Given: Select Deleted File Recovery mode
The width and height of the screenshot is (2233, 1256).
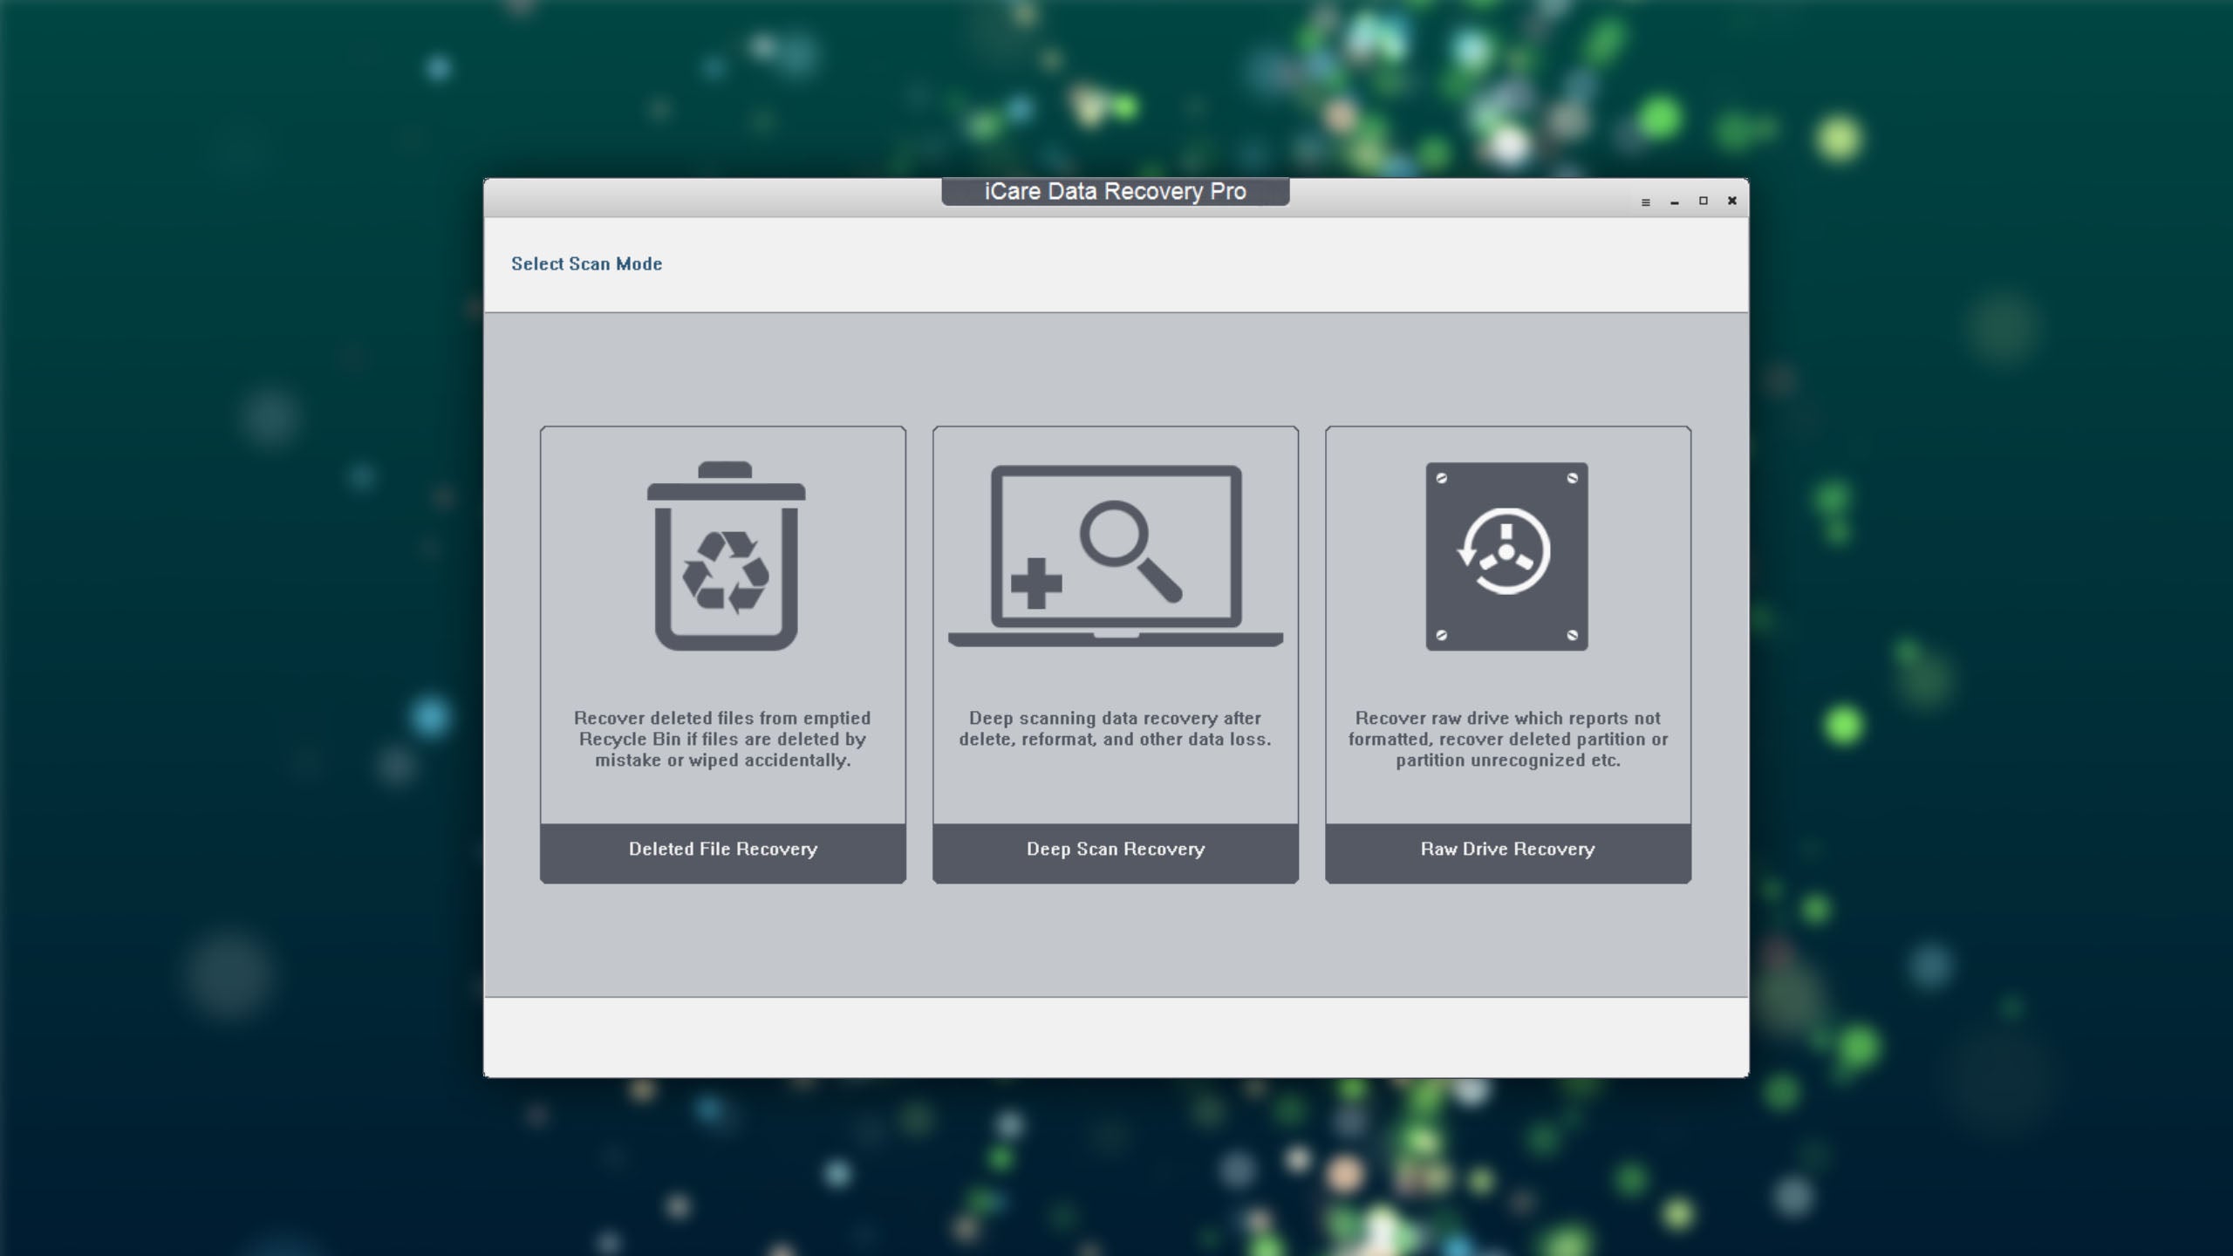Looking at the screenshot, I should click(x=723, y=850).
